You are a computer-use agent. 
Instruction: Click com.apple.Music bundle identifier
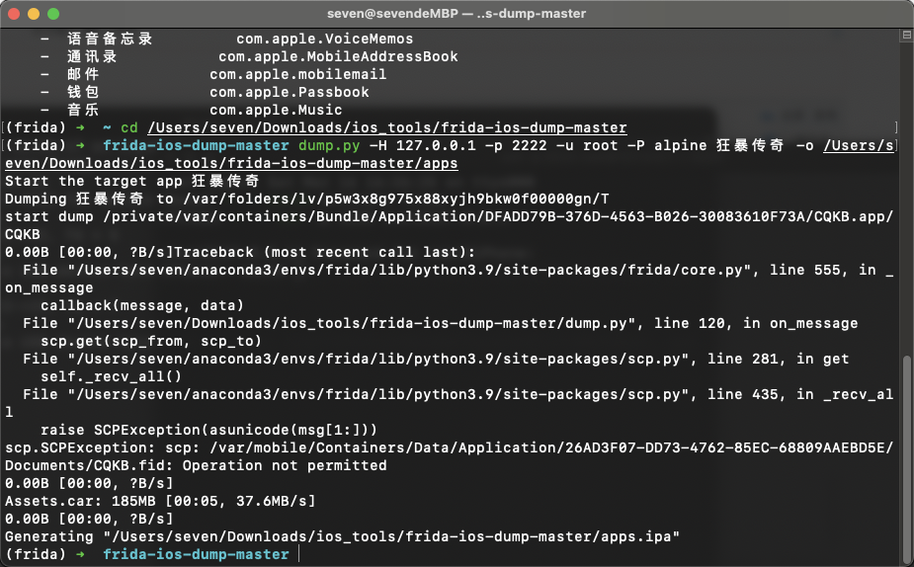pyautogui.click(x=276, y=110)
